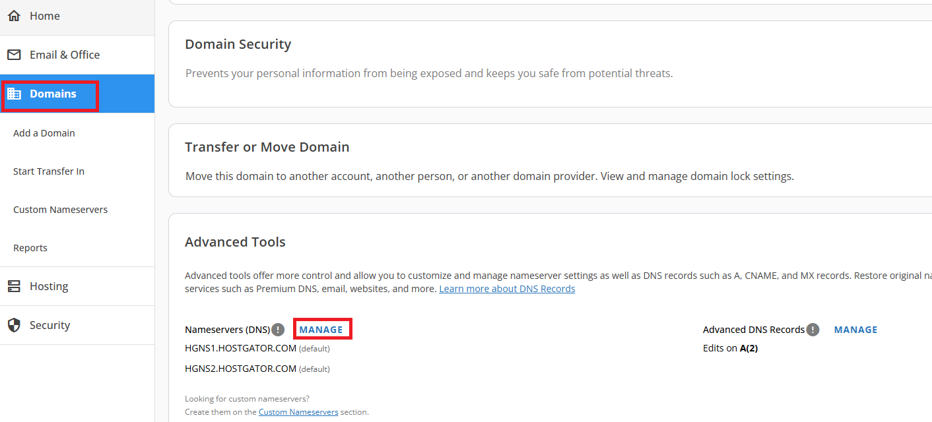Click info icon beside Advanced DNS Records
This screenshot has width=932, height=422.
(x=813, y=330)
